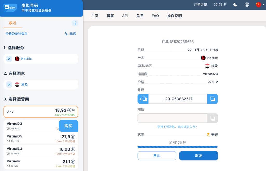Click the Egypt flag in order details
The height and width of the screenshot is (171, 266).
[x=207, y=66]
